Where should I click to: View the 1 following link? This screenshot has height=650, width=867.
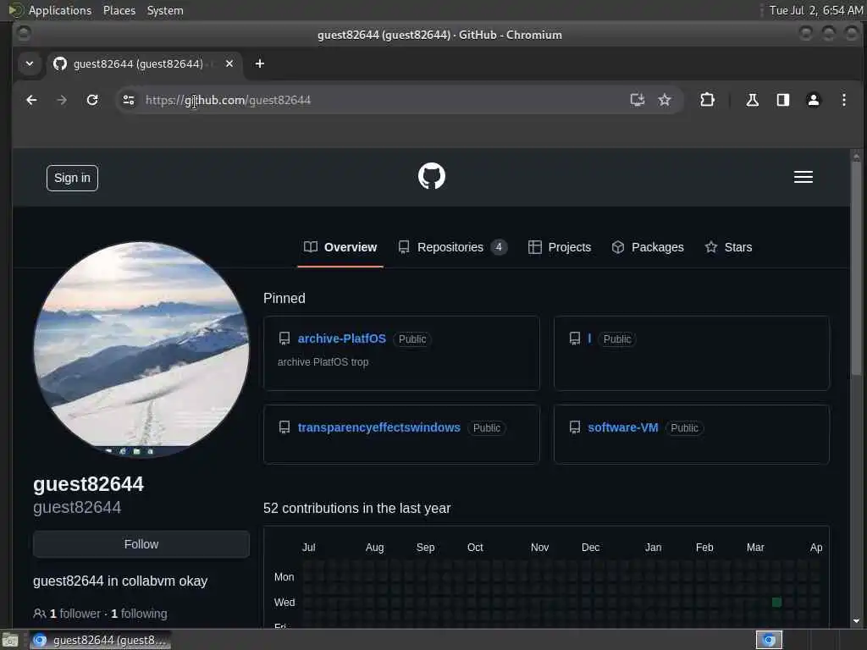click(x=139, y=614)
